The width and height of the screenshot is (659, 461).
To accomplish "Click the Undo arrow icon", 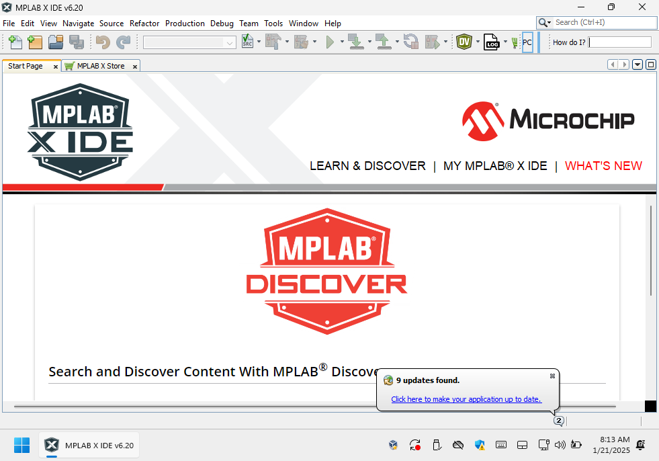I will (103, 42).
